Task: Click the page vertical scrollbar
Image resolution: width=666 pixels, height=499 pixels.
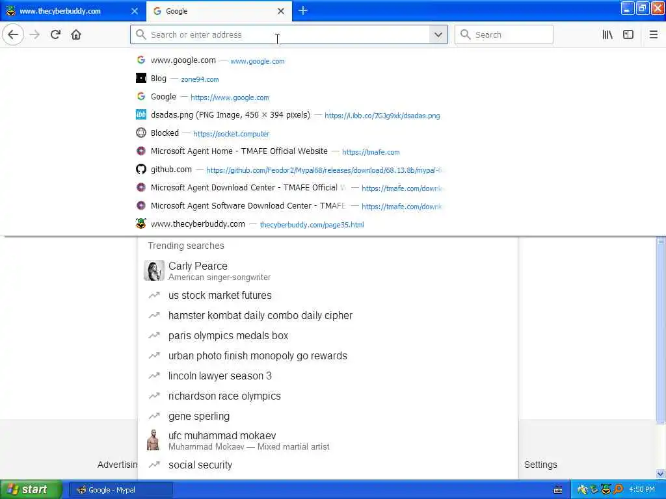Action: coord(661,330)
